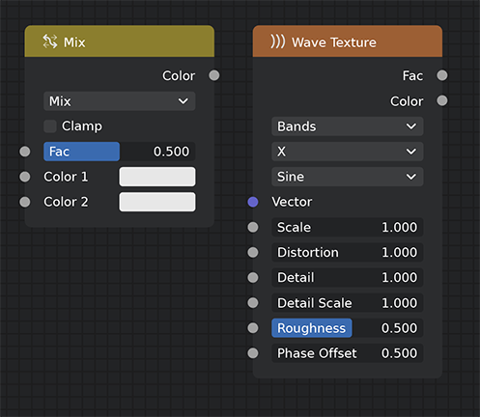Click the Scale input socket
480x417 pixels.
click(253, 227)
